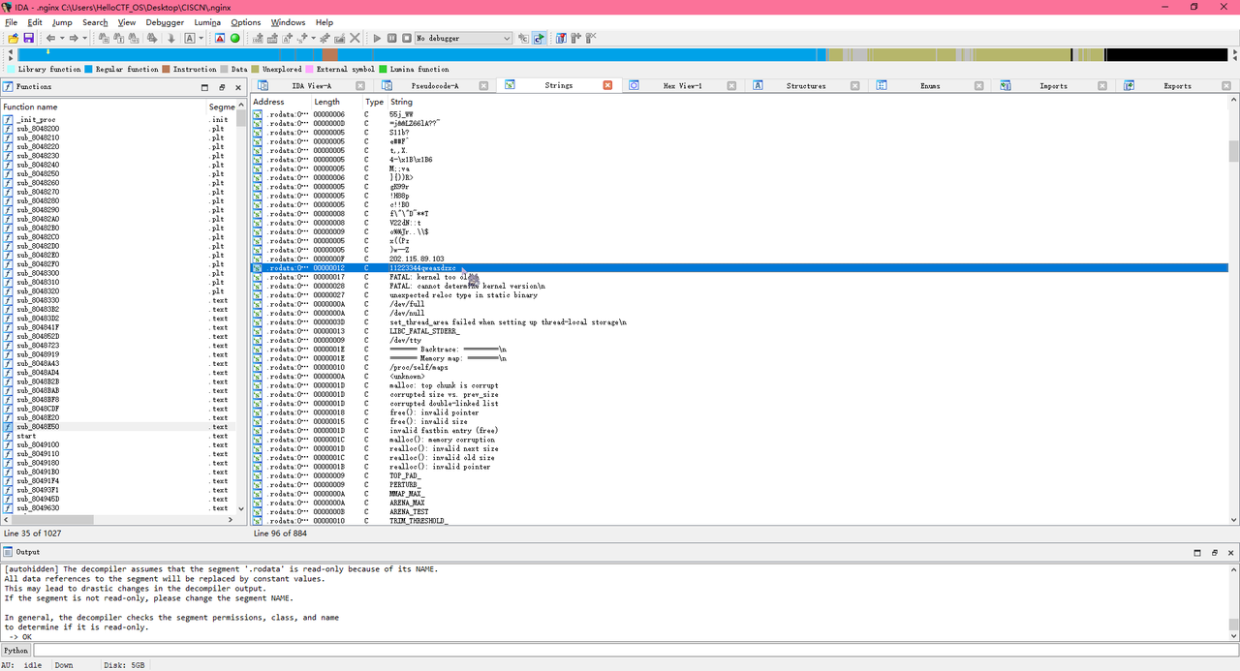Viewport: 1240px width, 671px height.
Task: Expand the forward navigation history dropdown arrow
Action: coord(85,38)
